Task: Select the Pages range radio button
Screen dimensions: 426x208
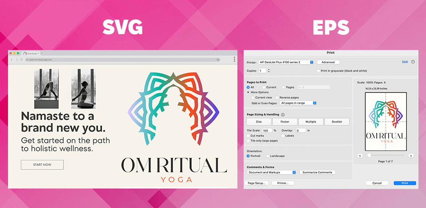Action: (x=284, y=87)
